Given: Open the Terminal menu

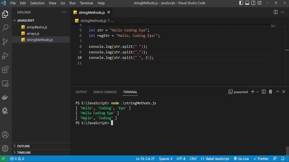Looking at the screenshot, I should click(86, 3).
